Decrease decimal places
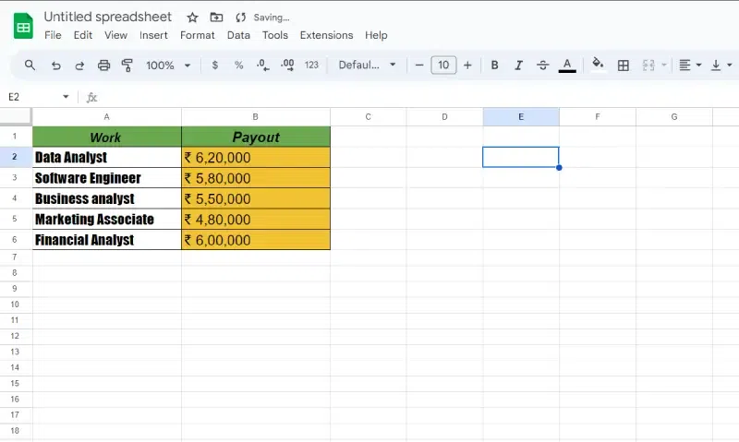Viewport: 739px width, 442px height. (x=263, y=65)
